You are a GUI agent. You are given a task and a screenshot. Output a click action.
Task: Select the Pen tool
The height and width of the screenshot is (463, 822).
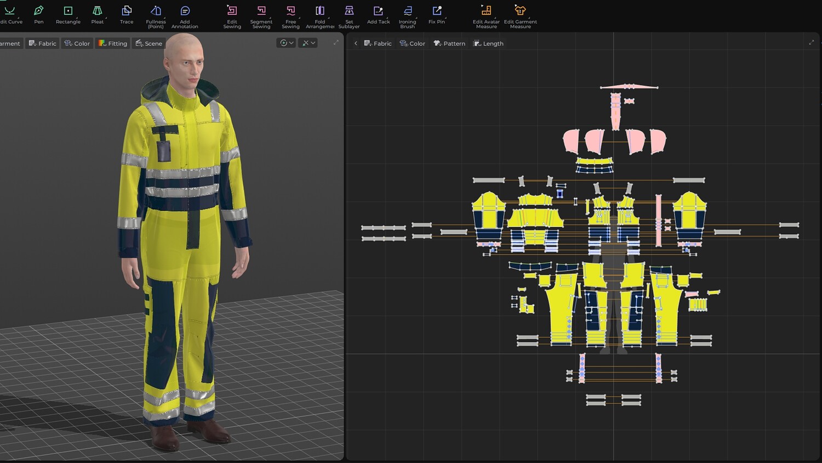tap(38, 15)
